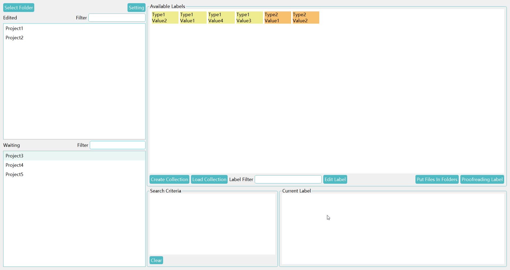Select Project3 in the Waiting list
This screenshot has height=270, width=510.
click(14, 156)
